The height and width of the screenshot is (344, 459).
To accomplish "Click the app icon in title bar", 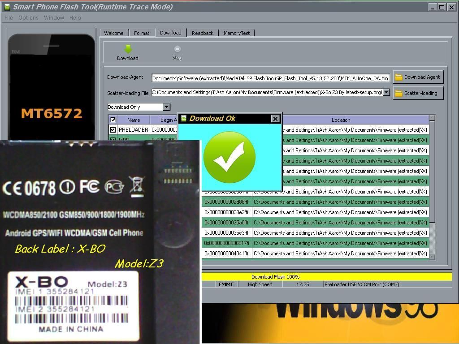I will (x=7, y=7).
